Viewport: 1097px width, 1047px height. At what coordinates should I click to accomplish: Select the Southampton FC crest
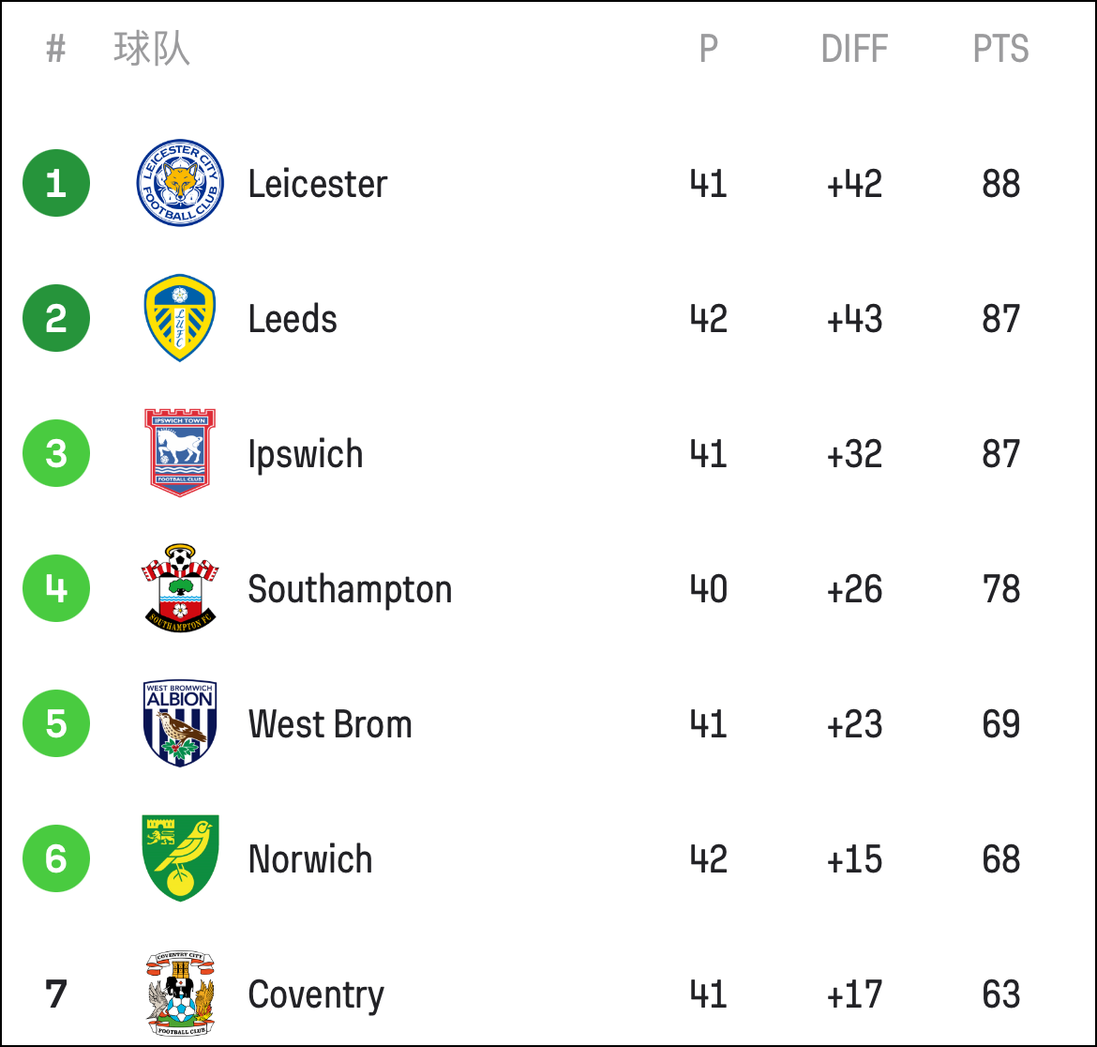click(x=180, y=588)
